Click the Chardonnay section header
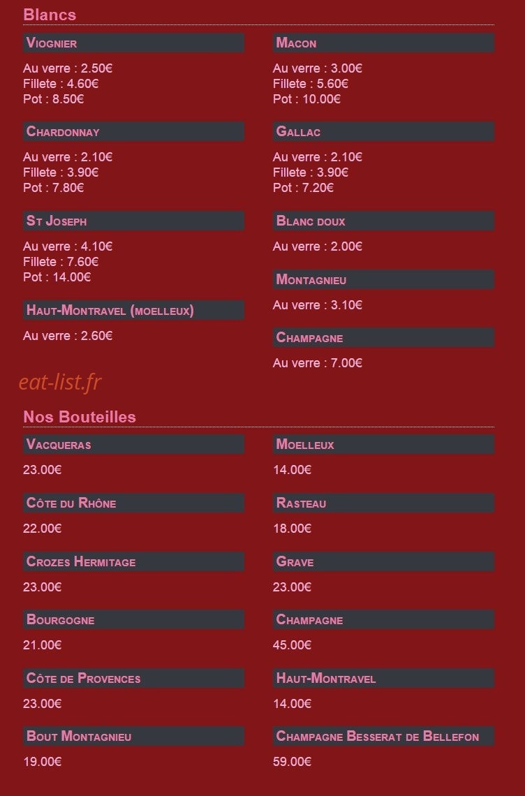 [x=133, y=131]
